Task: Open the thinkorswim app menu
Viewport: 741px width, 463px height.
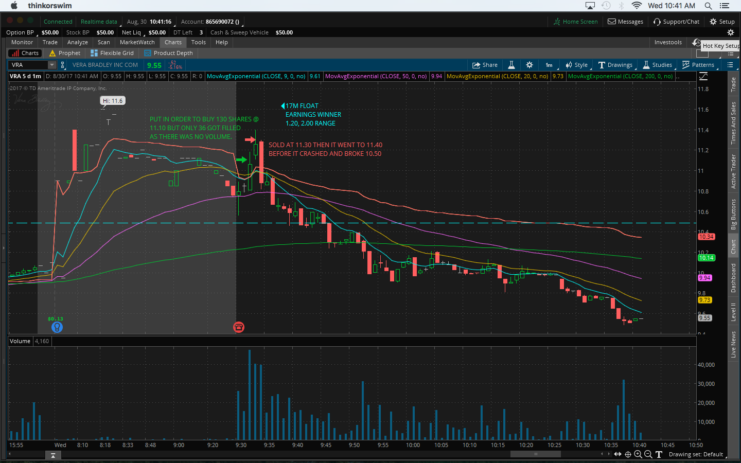Action: tap(50, 6)
